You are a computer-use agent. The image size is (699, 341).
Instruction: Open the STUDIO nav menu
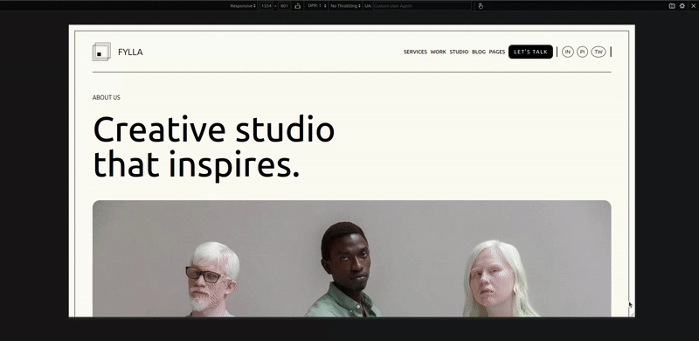click(459, 52)
